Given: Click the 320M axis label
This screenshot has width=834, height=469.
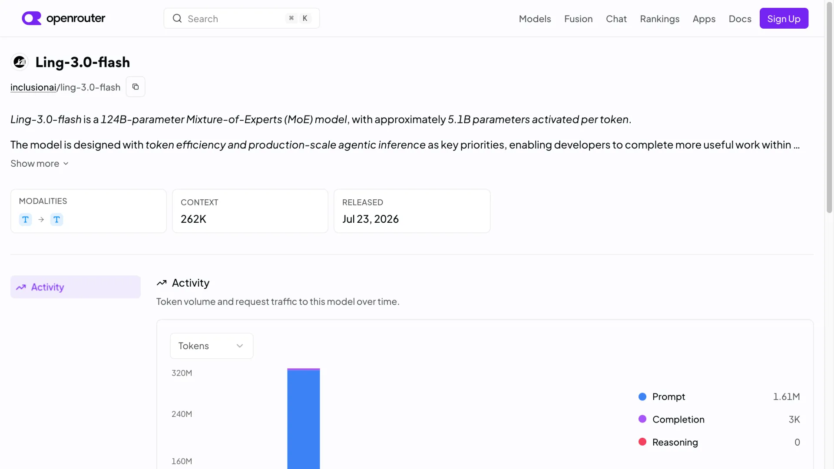Looking at the screenshot, I should pos(182,373).
